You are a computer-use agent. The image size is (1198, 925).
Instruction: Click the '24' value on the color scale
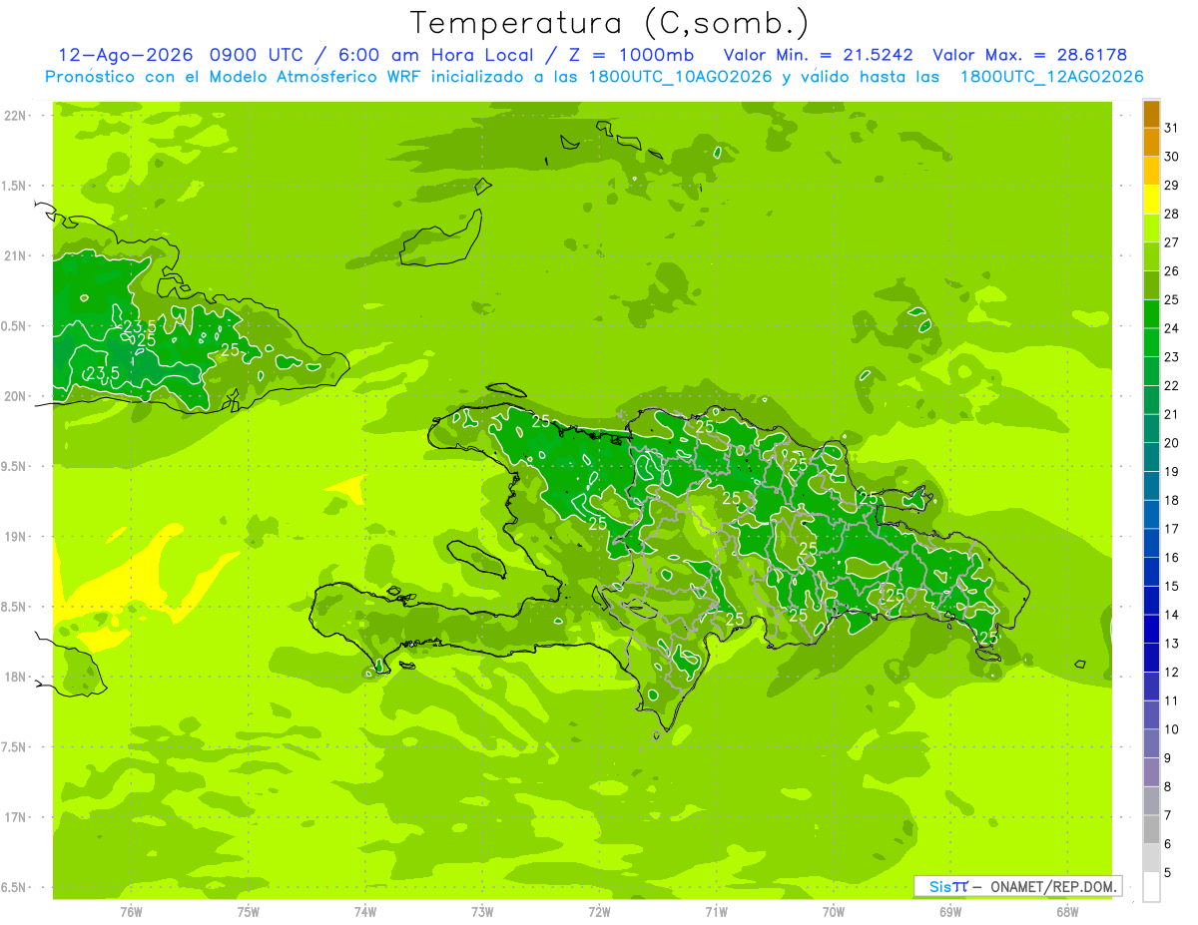click(x=1172, y=328)
